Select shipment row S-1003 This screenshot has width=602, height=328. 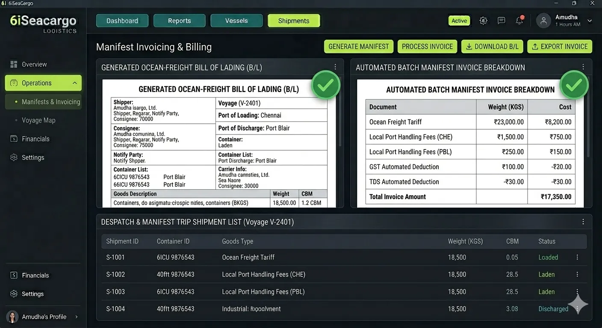pyautogui.click(x=344, y=292)
